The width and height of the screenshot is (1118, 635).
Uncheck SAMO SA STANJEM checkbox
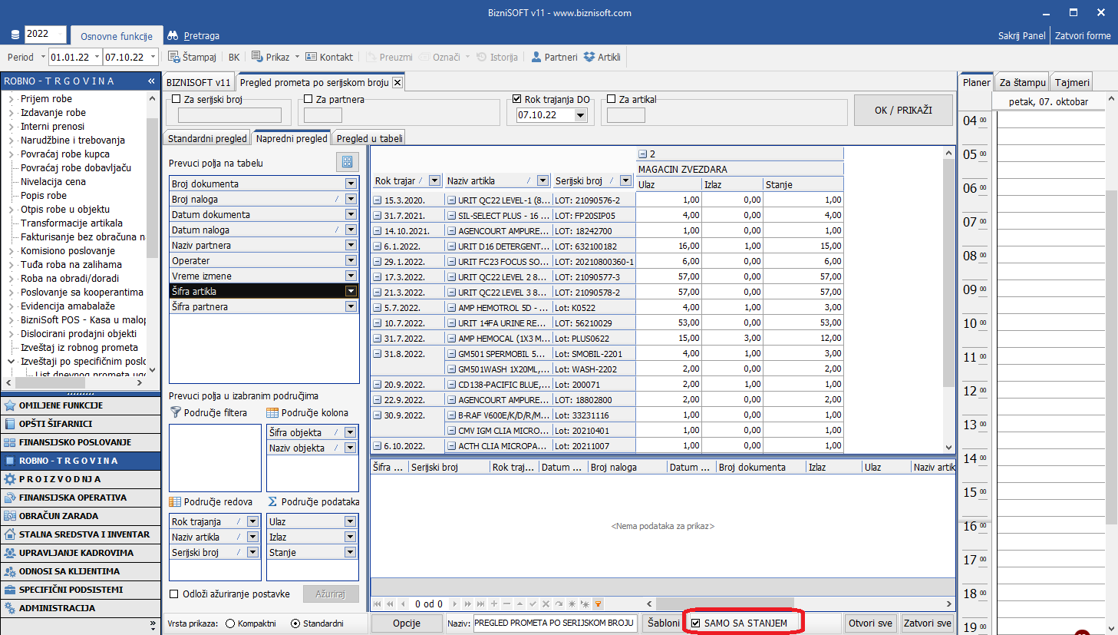tap(696, 623)
